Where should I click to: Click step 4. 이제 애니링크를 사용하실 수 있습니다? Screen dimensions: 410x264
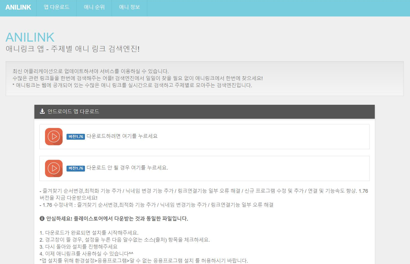tap(86, 254)
